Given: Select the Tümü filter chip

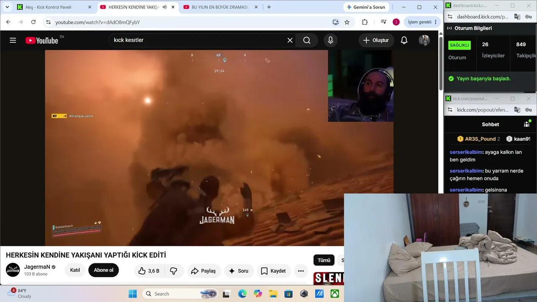Looking at the screenshot, I should pos(324,260).
